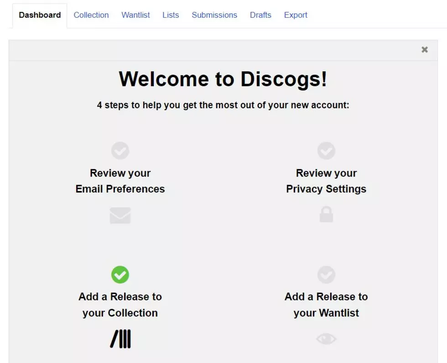Go to the Lists tab
Viewport: 447px width, 363px height.
coord(171,15)
